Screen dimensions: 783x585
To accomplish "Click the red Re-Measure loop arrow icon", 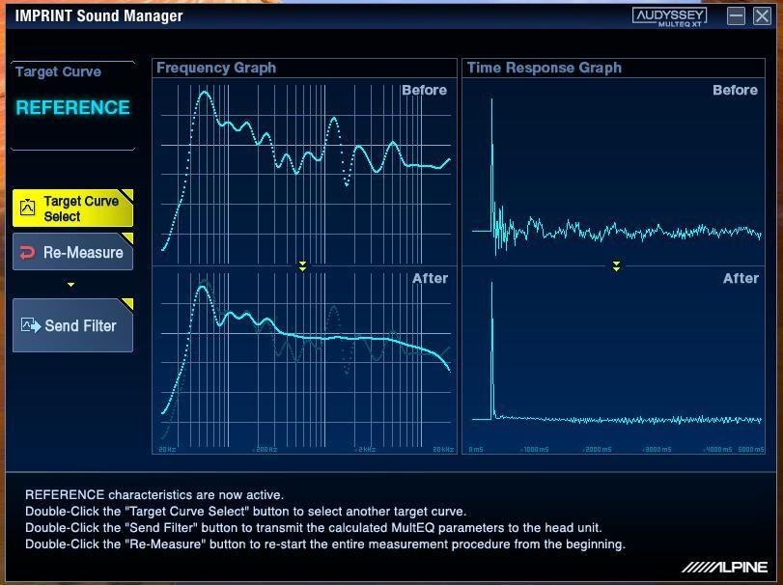I will tap(28, 252).
